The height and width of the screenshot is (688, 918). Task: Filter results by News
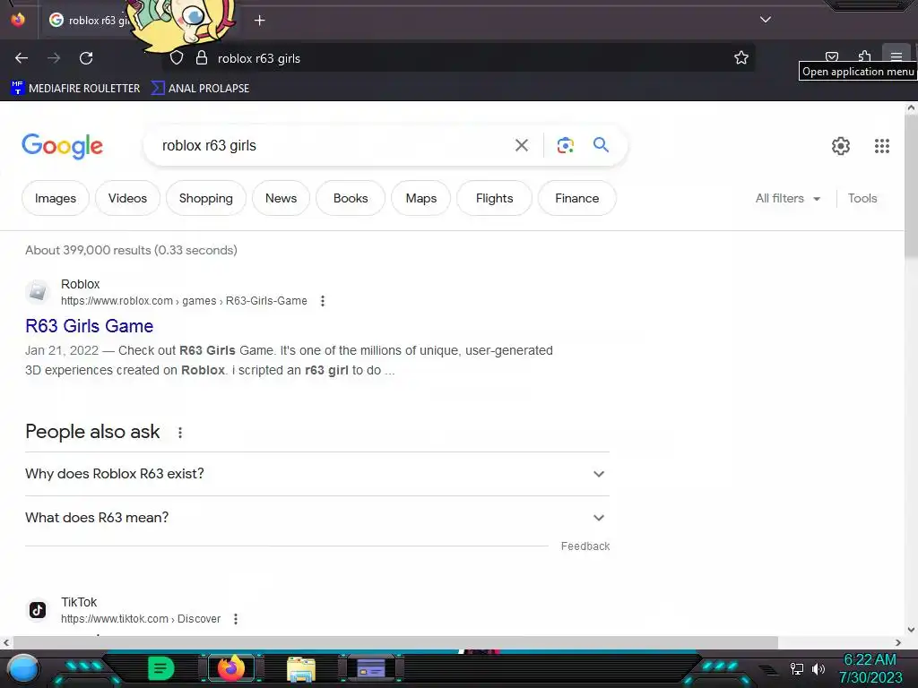[x=281, y=198]
